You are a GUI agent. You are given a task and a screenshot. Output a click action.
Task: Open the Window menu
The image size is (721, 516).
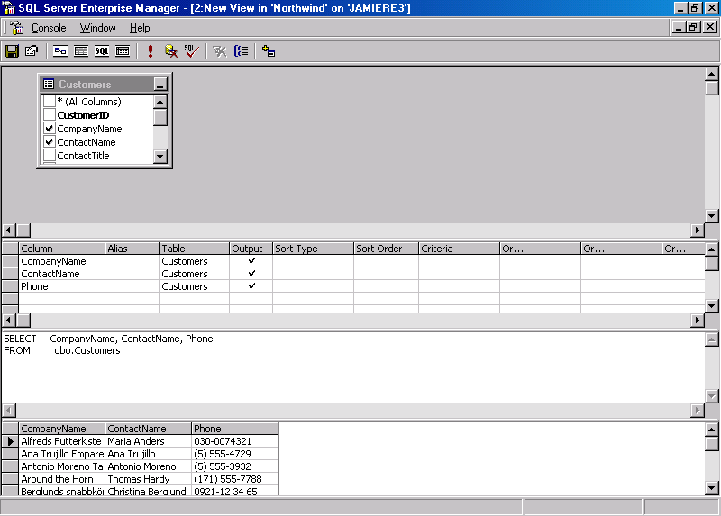[98, 28]
